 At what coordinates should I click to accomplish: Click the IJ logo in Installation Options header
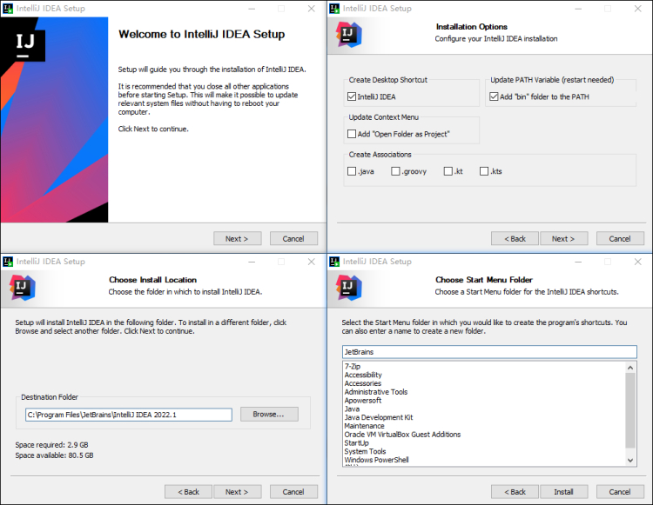(x=348, y=35)
